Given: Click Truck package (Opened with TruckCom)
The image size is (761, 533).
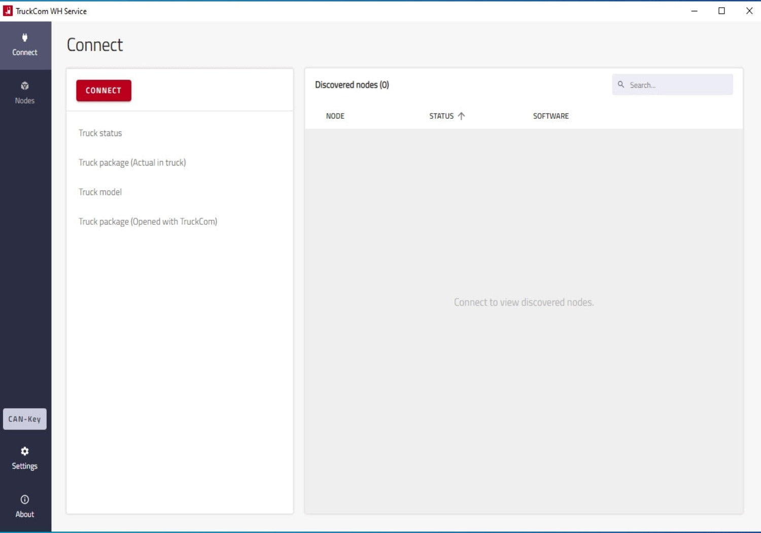Looking at the screenshot, I should tap(148, 221).
